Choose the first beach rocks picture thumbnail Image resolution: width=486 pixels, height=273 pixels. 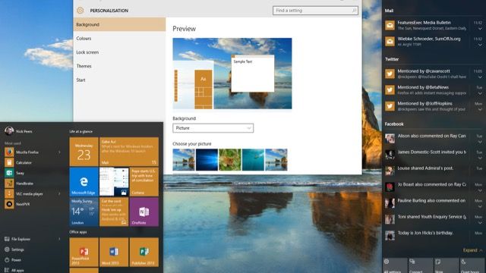(x=184, y=160)
